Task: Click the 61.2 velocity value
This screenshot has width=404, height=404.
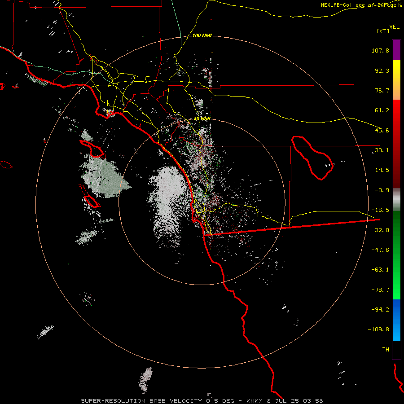Action: tap(382, 110)
